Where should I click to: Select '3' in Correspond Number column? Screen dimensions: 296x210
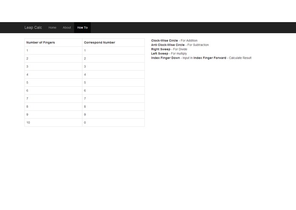(113, 66)
